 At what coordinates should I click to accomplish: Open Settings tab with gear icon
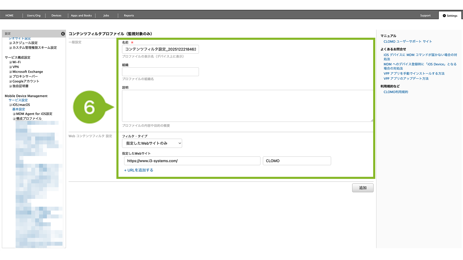pos(450,16)
